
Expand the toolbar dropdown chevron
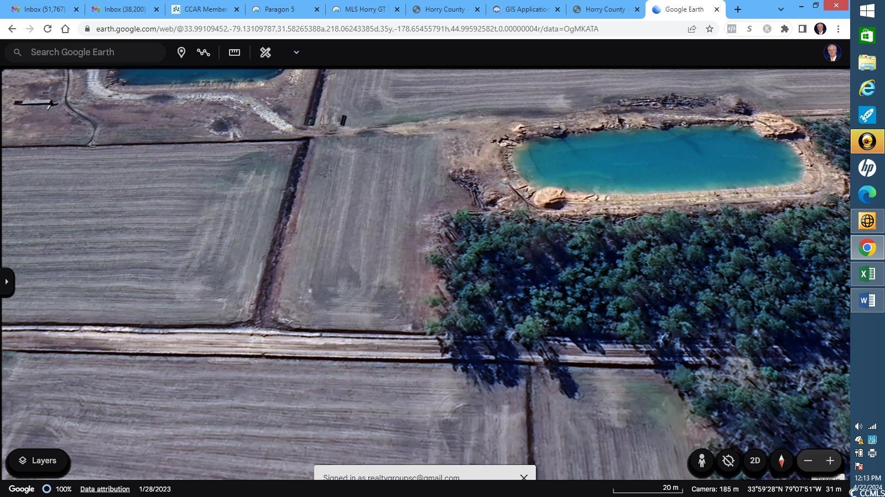coord(296,52)
